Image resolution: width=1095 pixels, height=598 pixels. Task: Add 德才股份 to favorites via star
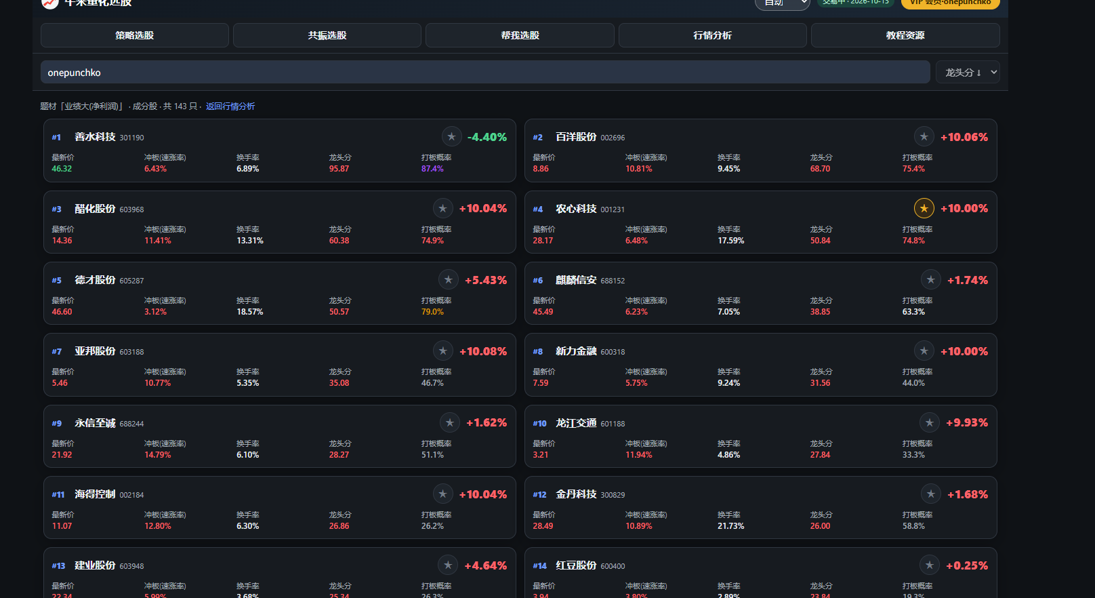(449, 279)
